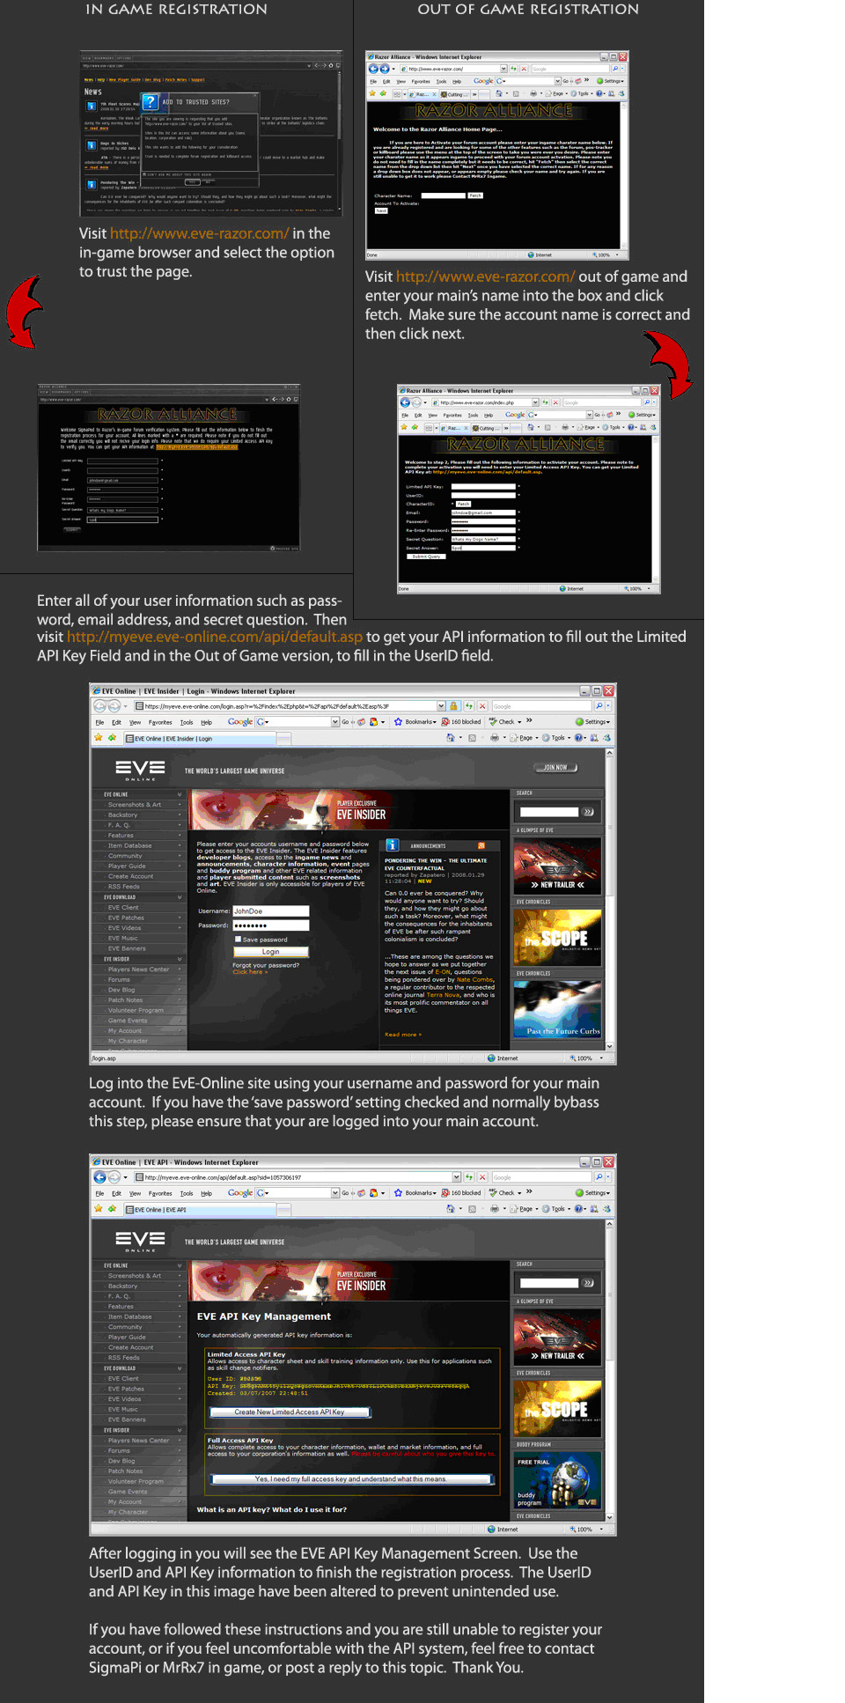Click the question mark icon in the Add to Trusted Sites dialog
Image resolution: width=845 pixels, height=1703 pixels.
[x=151, y=102]
